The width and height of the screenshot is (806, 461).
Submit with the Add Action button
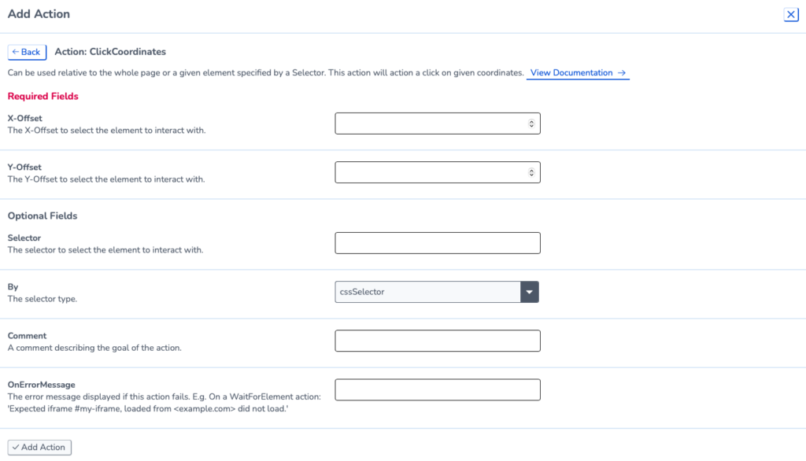[x=39, y=447]
